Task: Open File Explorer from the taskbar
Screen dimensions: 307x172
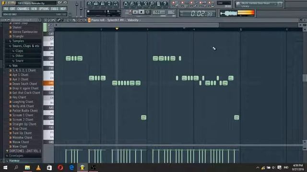Action: (x=27, y=168)
